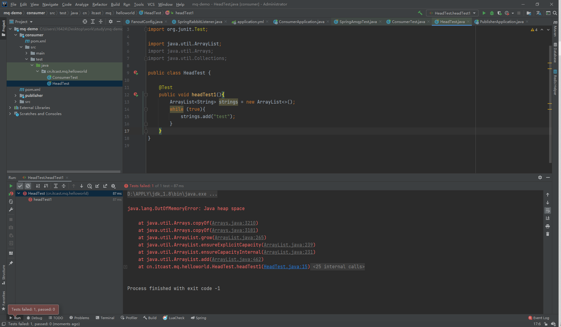Expand all test nodes in Run toolbar
This screenshot has height=327, width=561.
pos(56,186)
